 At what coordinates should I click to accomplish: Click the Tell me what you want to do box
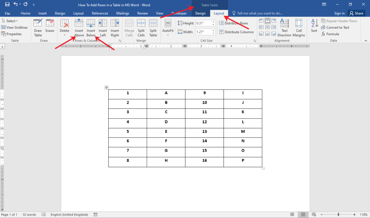(257, 13)
